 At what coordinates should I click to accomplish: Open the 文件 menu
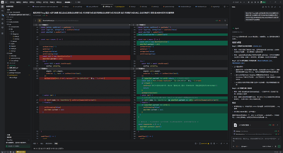[12, 2]
